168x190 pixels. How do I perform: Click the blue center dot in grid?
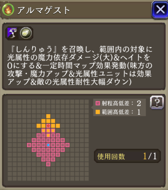(x=48, y=145)
